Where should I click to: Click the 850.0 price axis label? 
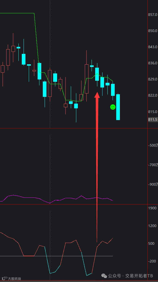pyautogui.click(x=153, y=31)
